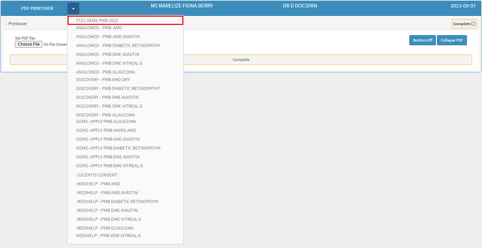The image size is (482, 248).
Task: Select MEDIHELP - PMB GLAUCOMA entry
Action: [x=105, y=228]
